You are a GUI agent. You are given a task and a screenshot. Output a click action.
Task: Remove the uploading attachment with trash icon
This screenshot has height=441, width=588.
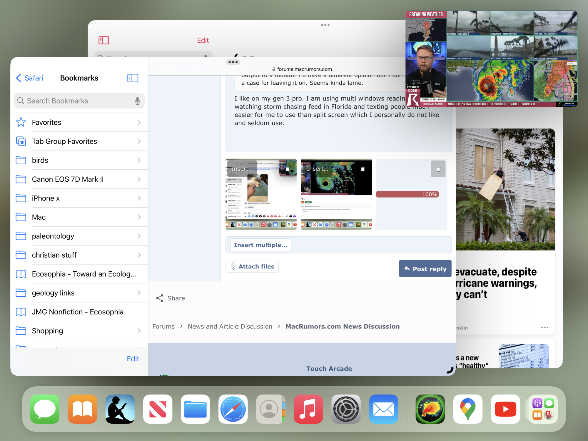click(438, 169)
